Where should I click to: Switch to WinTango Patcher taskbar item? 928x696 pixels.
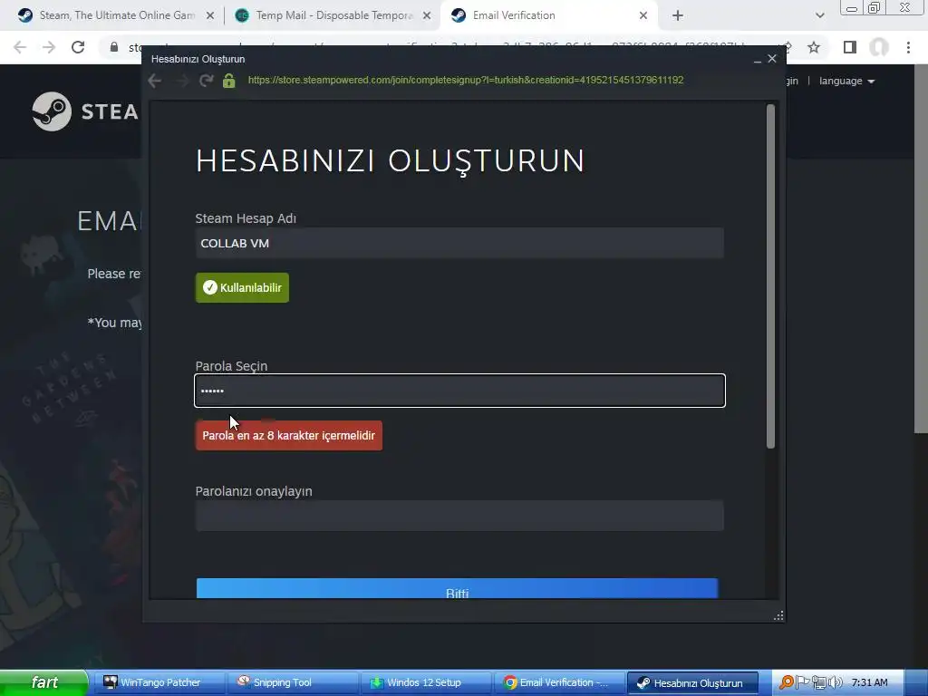[158, 682]
